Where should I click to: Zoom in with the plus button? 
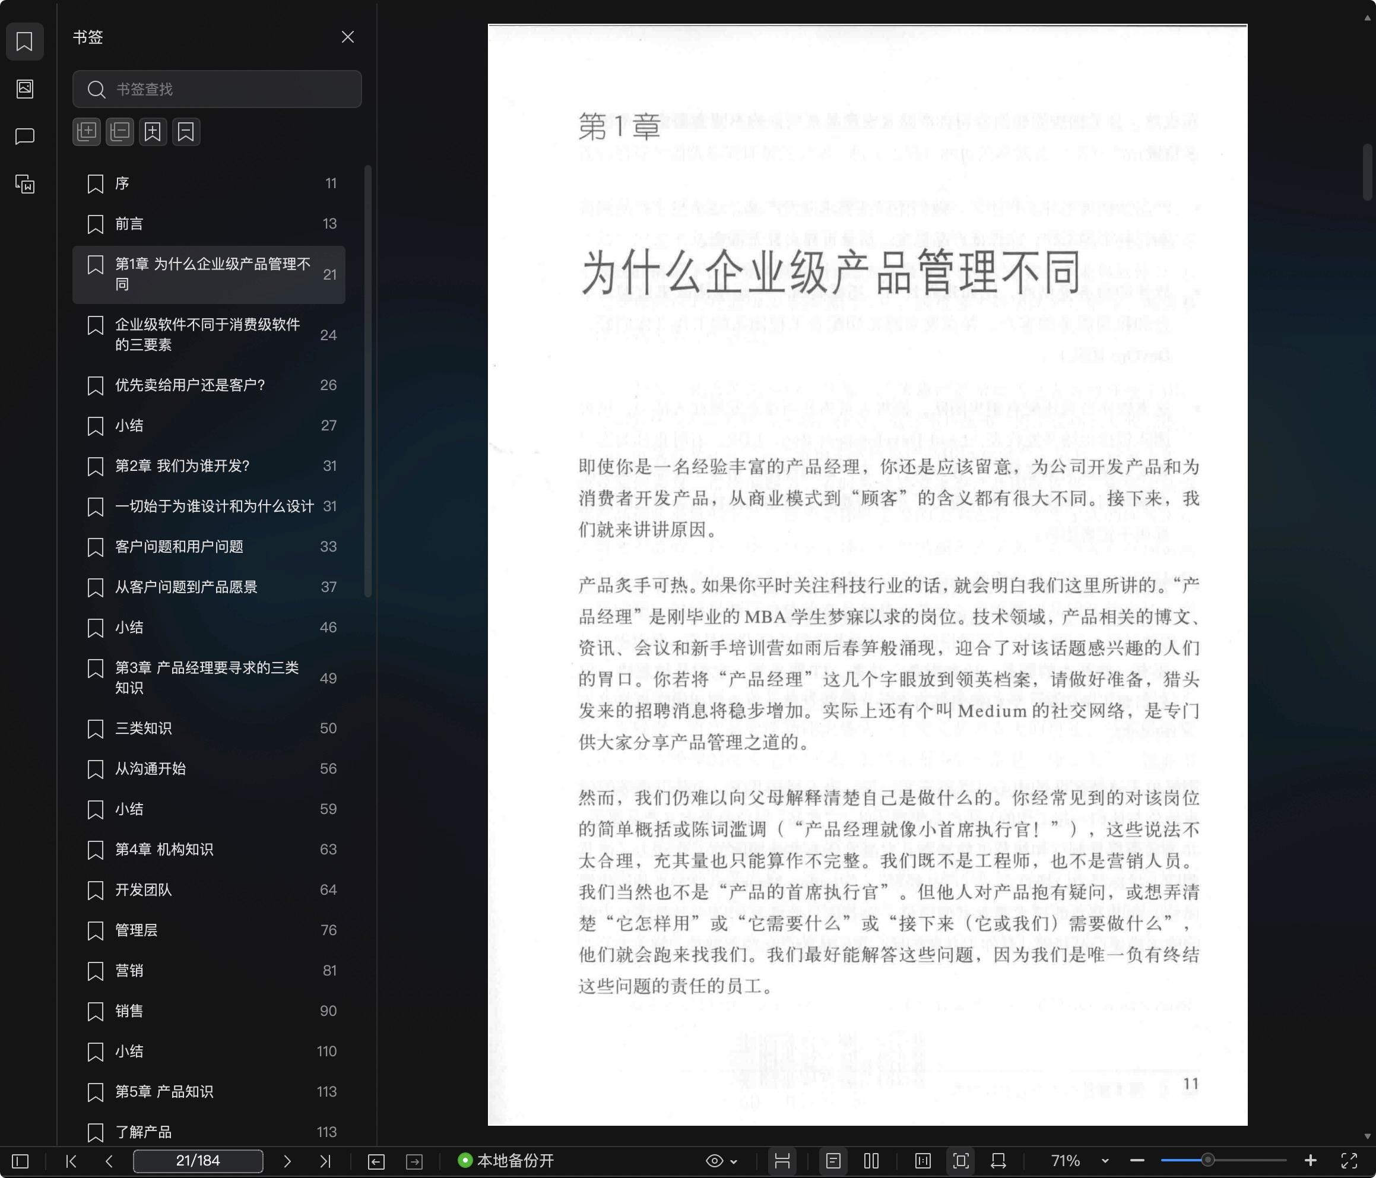[x=1310, y=1161]
